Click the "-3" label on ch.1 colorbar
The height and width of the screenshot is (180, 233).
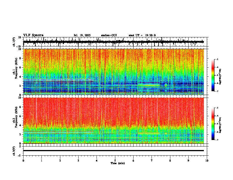(217, 59)
